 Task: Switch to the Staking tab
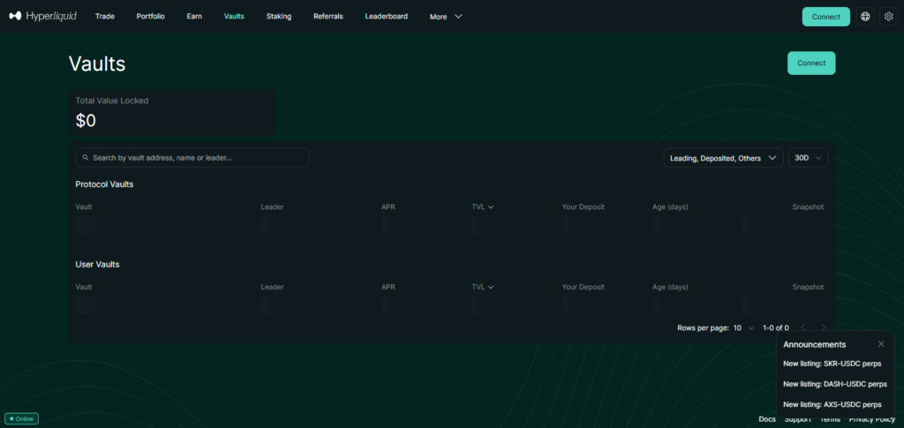(x=278, y=16)
